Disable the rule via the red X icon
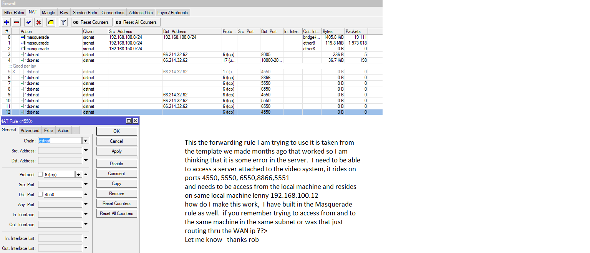This screenshot has height=253, width=590. point(38,22)
